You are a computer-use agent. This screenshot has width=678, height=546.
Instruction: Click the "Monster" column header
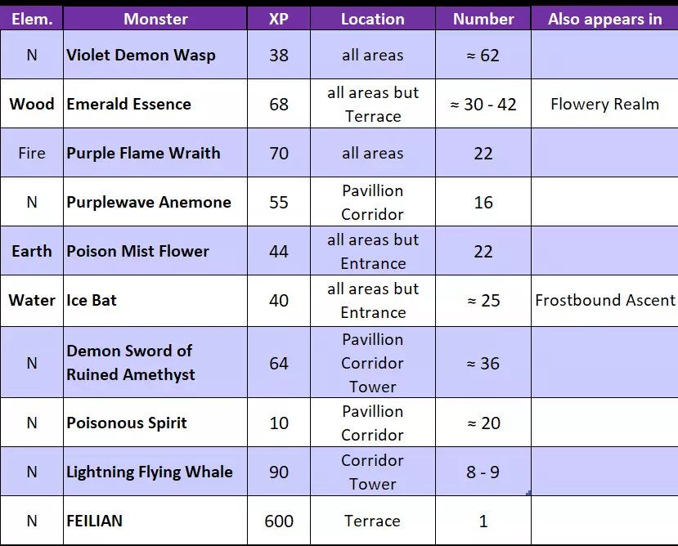coord(155,19)
